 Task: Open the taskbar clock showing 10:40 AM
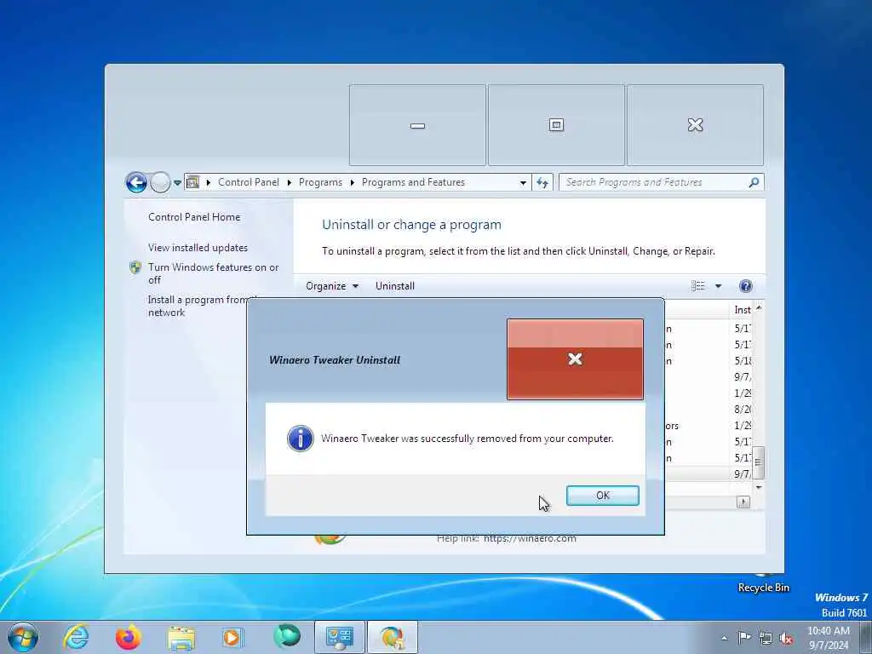829,638
